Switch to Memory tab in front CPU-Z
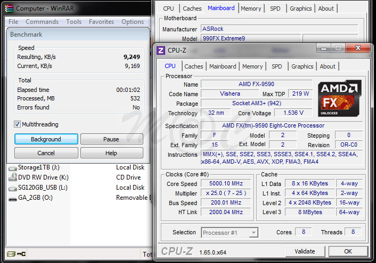This screenshot has height=263, width=376. [x=252, y=66]
